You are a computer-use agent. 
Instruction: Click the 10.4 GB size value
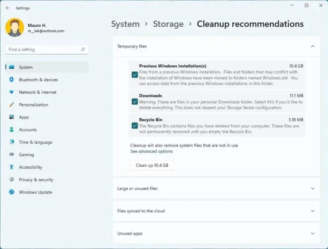coord(296,66)
